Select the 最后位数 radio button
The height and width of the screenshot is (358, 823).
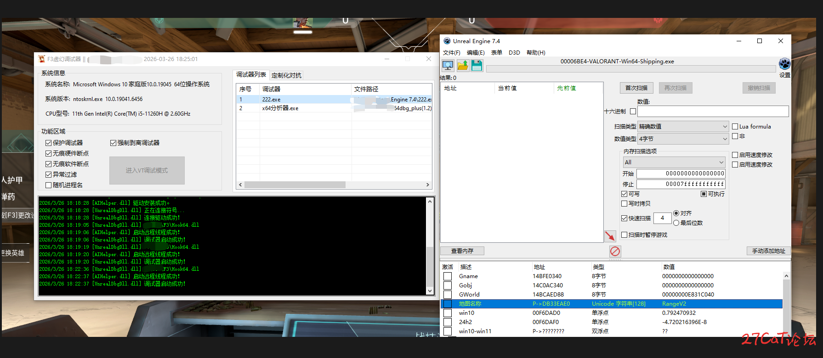pyautogui.click(x=676, y=223)
